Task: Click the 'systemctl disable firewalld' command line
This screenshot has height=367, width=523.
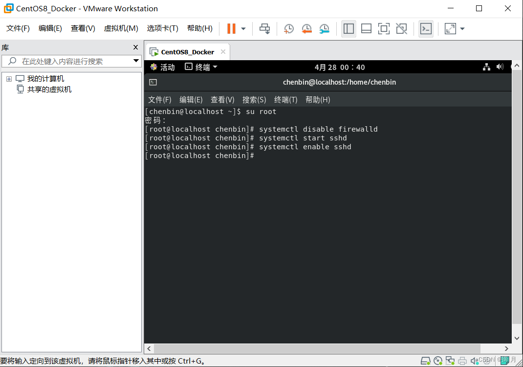Action: (x=318, y=129)
